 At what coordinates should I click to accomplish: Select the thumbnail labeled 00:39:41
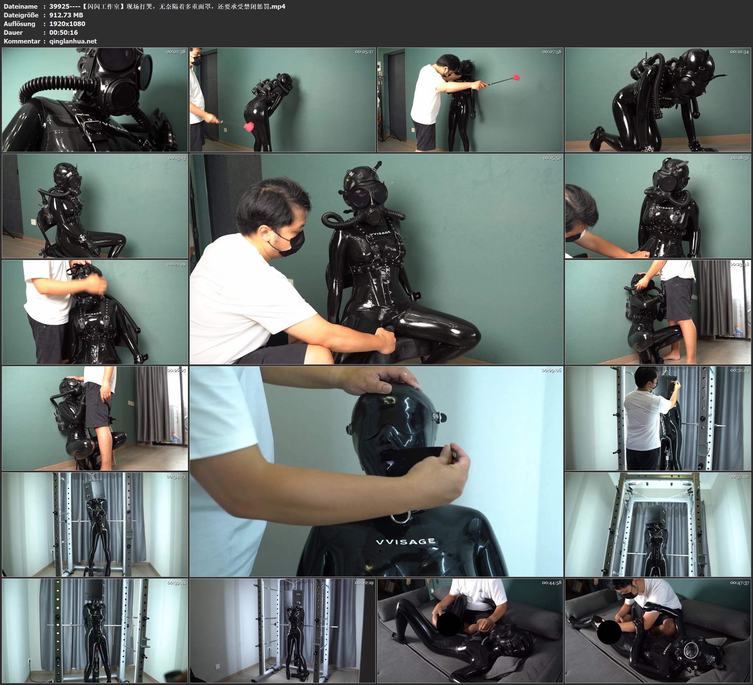pyautogui.click(x=95, y=631)
